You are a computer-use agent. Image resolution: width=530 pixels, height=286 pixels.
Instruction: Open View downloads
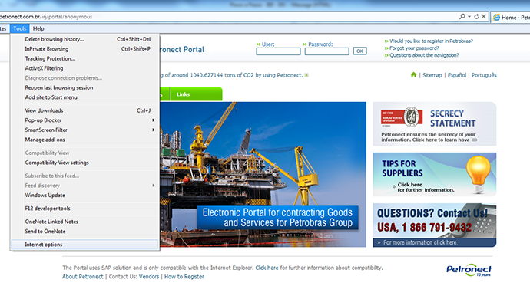coord(85,110)
